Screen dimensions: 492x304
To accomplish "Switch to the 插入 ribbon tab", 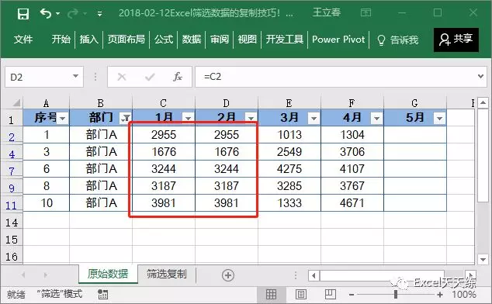I will [x=88, y=40].
